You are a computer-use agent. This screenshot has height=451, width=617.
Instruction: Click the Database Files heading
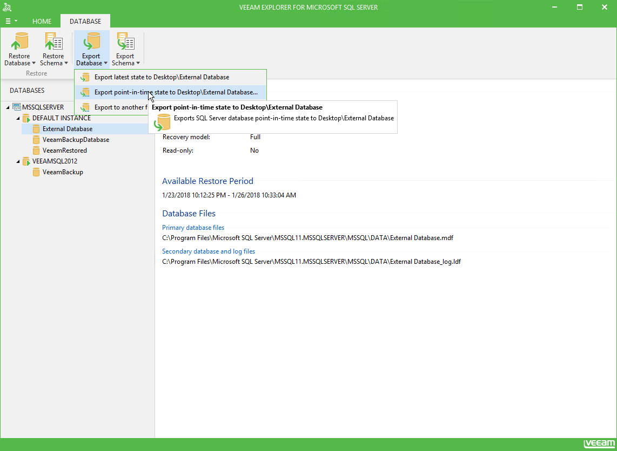(x=189, y=214)
